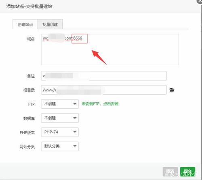
Task: Focus the 备注 input field
Action: coord(104,76)
